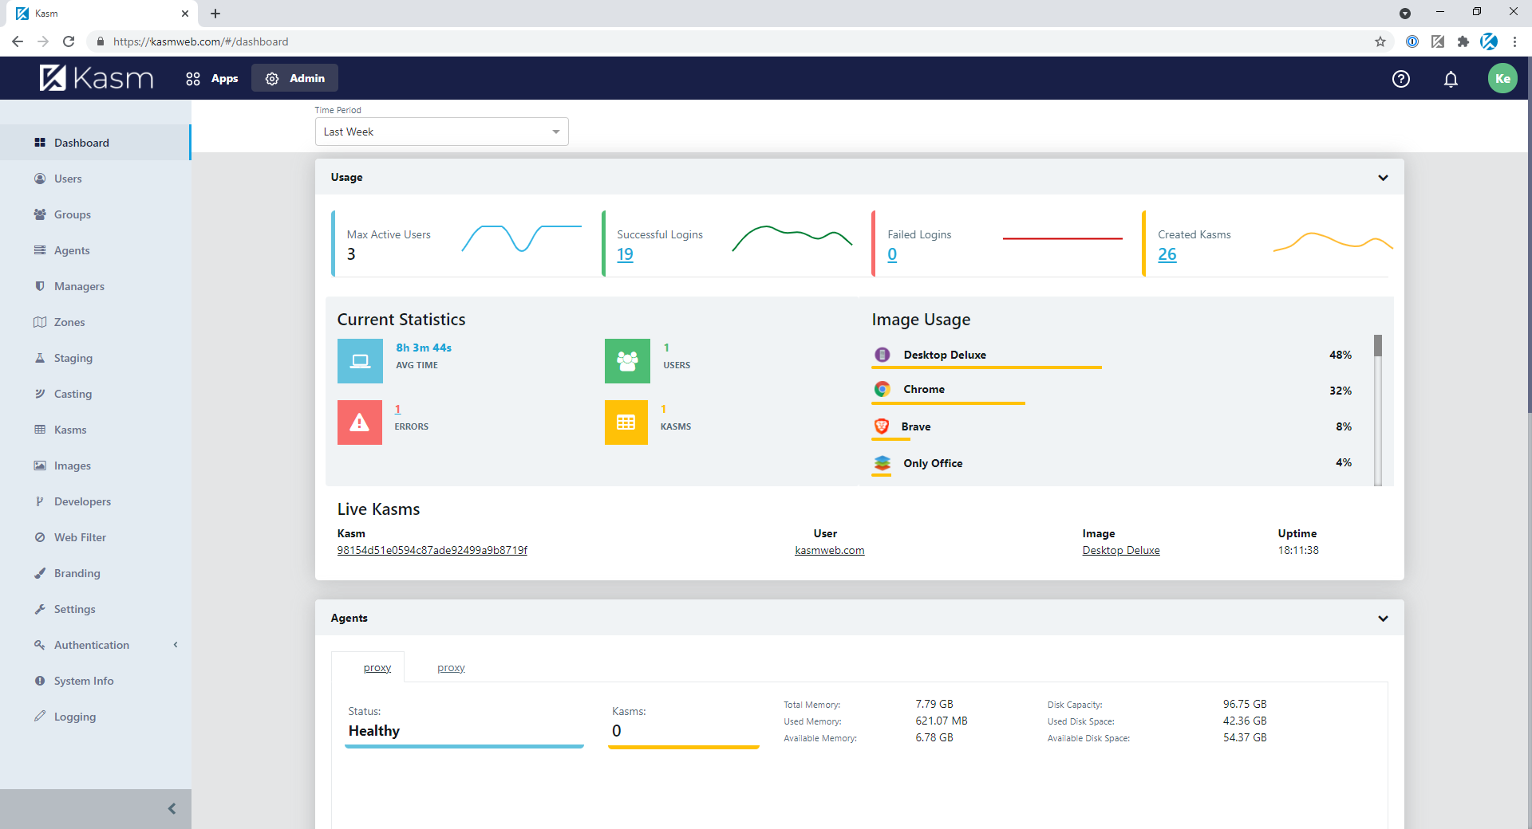Screen dimensions: 1532x829
Task: Open the Ke user avatar menu
Action: point(1502,78)
